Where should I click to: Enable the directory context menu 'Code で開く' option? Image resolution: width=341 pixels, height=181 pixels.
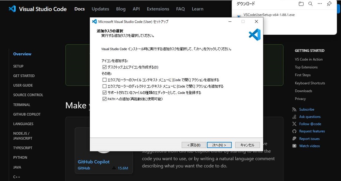[105, 86]
